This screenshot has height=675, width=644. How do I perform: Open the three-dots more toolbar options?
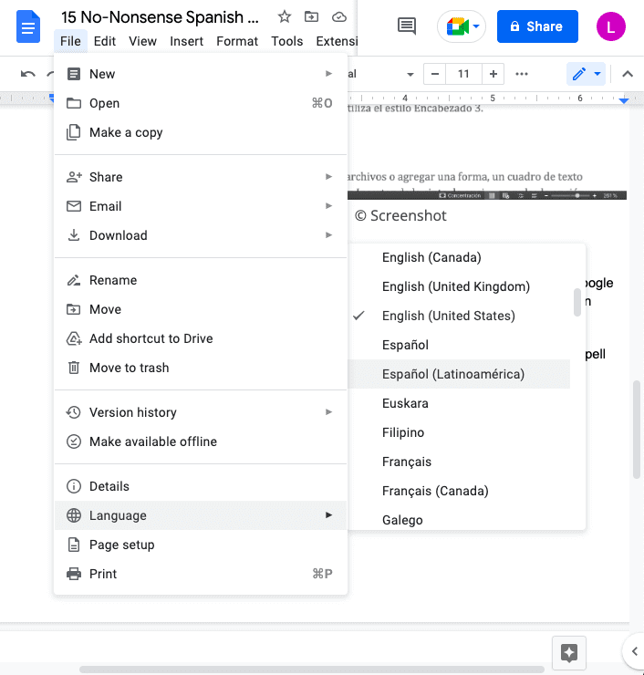pos(522,74)
